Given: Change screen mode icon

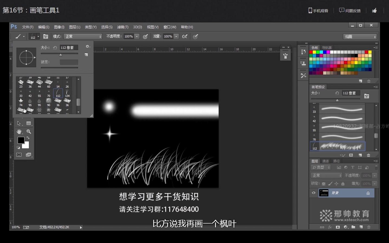Looking at the screenshot, I should pos(29,155).
